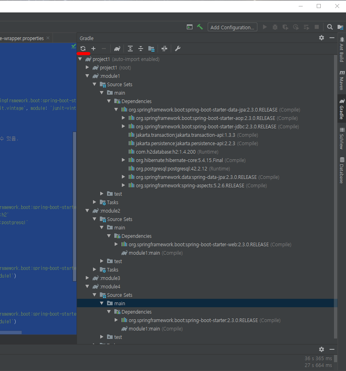This screenshot has height=371, width=346.
Task: Click the Debug bug icon
Action: click(275, 27)
